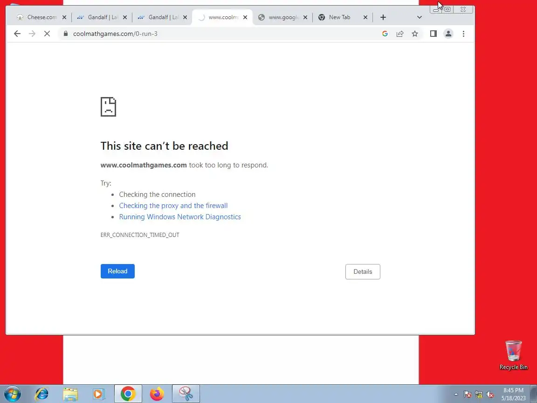Click the disabled forward arrow
The image size is (537, 403).
pyautogui.click(x=32, y=34)
